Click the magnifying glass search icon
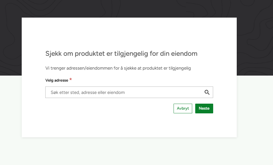This screenshot has width=273, height=165. (x=207, y=92)
